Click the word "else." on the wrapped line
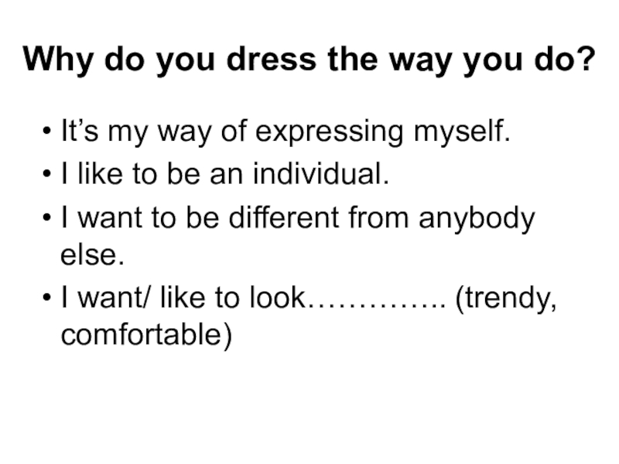619x464 pixels. coord(92,253)
